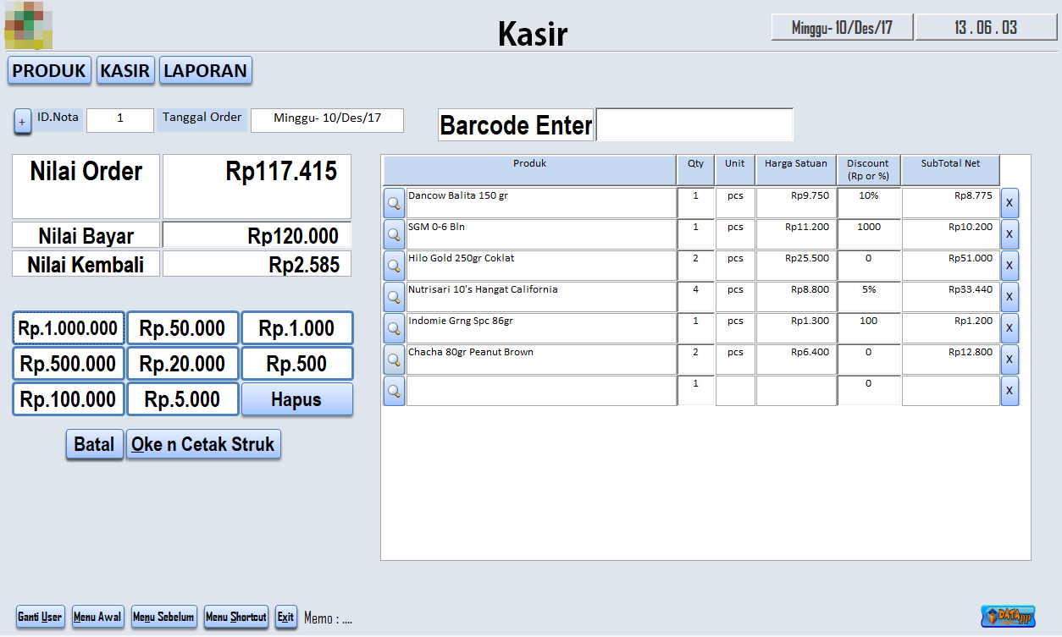Image resolution: width=1062 pixels, height=637 pixels.
Task: Click the Discount field of Hilo Gold row
Action: click(868, 266)
